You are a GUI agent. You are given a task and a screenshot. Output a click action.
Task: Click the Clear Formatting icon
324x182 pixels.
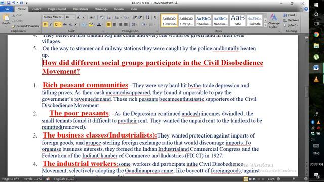coord(101,17)
